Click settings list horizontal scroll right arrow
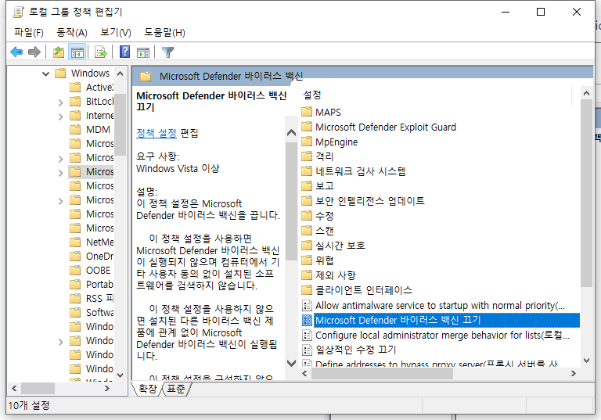Screen dimensions: 601x420 [x=574, y=373]
